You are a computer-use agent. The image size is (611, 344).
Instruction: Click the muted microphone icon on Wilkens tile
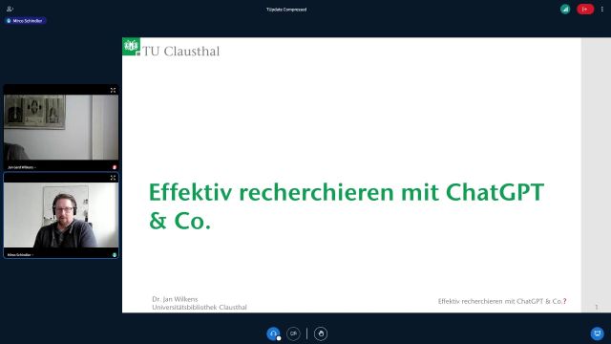pyautogui.click(x=115, y=167)
